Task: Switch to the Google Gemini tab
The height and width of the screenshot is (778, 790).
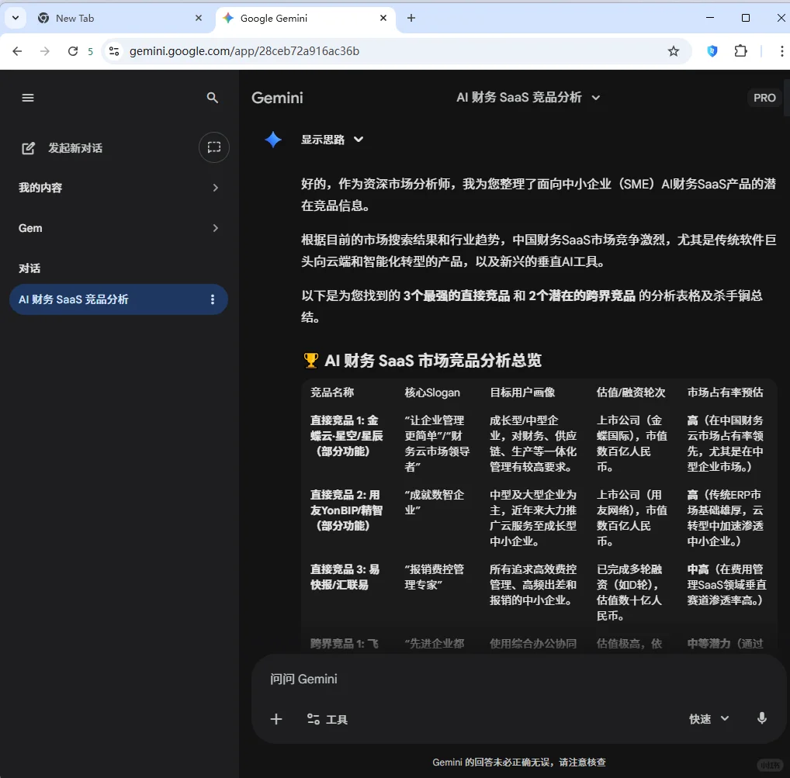Action: point(305,18)
